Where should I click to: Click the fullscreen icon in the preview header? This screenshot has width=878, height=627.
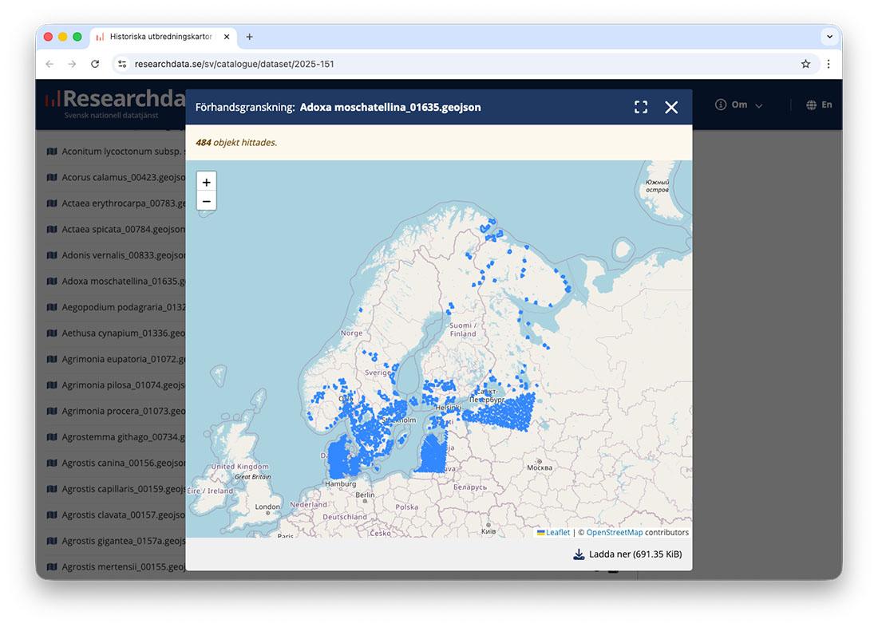tap(641, 106)
